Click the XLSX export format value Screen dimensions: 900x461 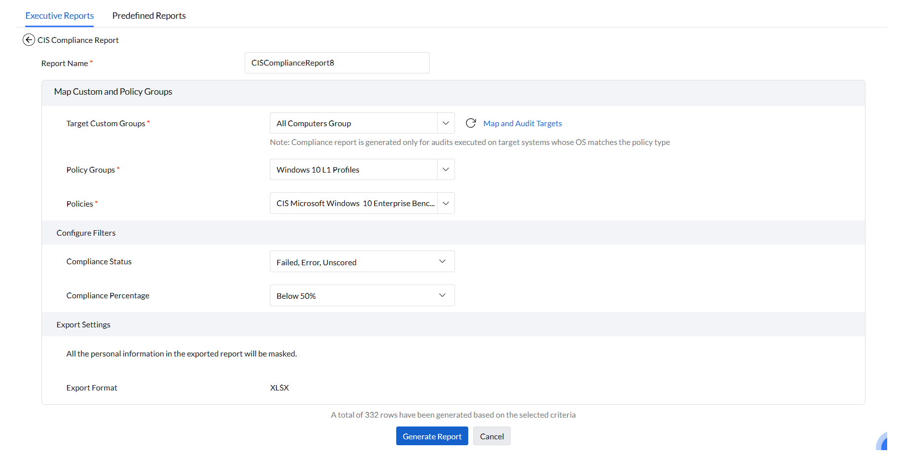[x=279, y=388]
